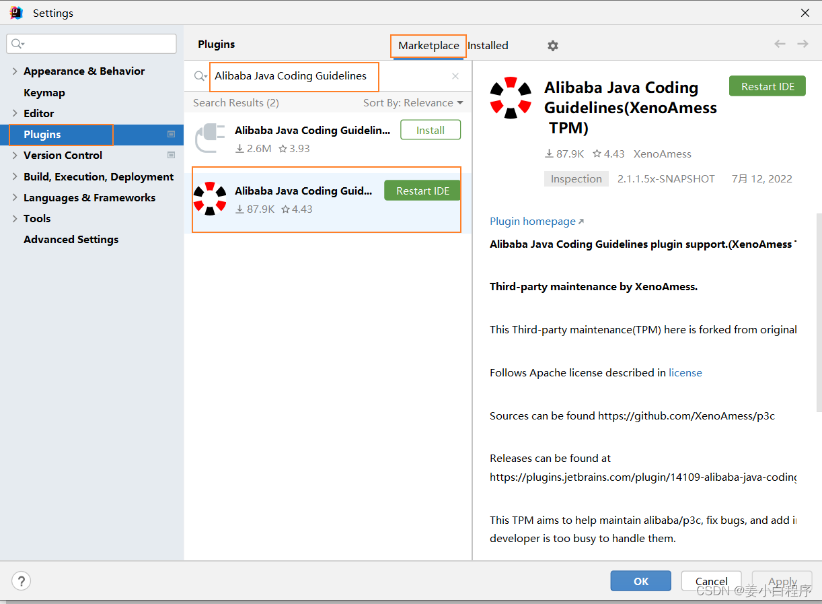Install the first Alibaba Java Coding Guidelines plugin
Image resolution: width=822 pixels, height=604 pixels.
click(431, 130)
